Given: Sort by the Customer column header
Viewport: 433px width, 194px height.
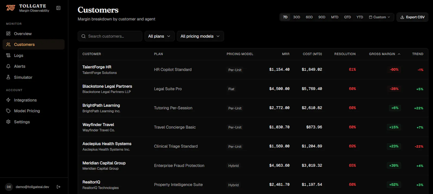Looking at the screenshot, I should tap(92, 54).
